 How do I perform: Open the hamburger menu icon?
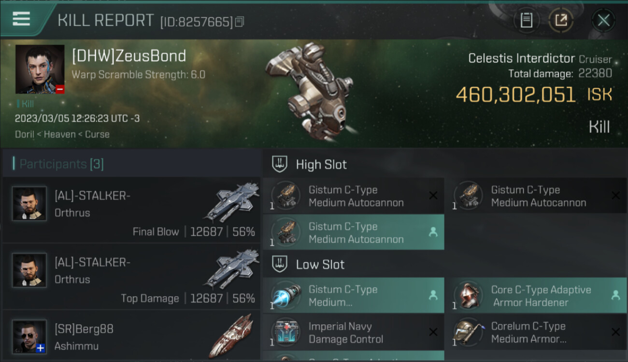click(x=21, y=19)
